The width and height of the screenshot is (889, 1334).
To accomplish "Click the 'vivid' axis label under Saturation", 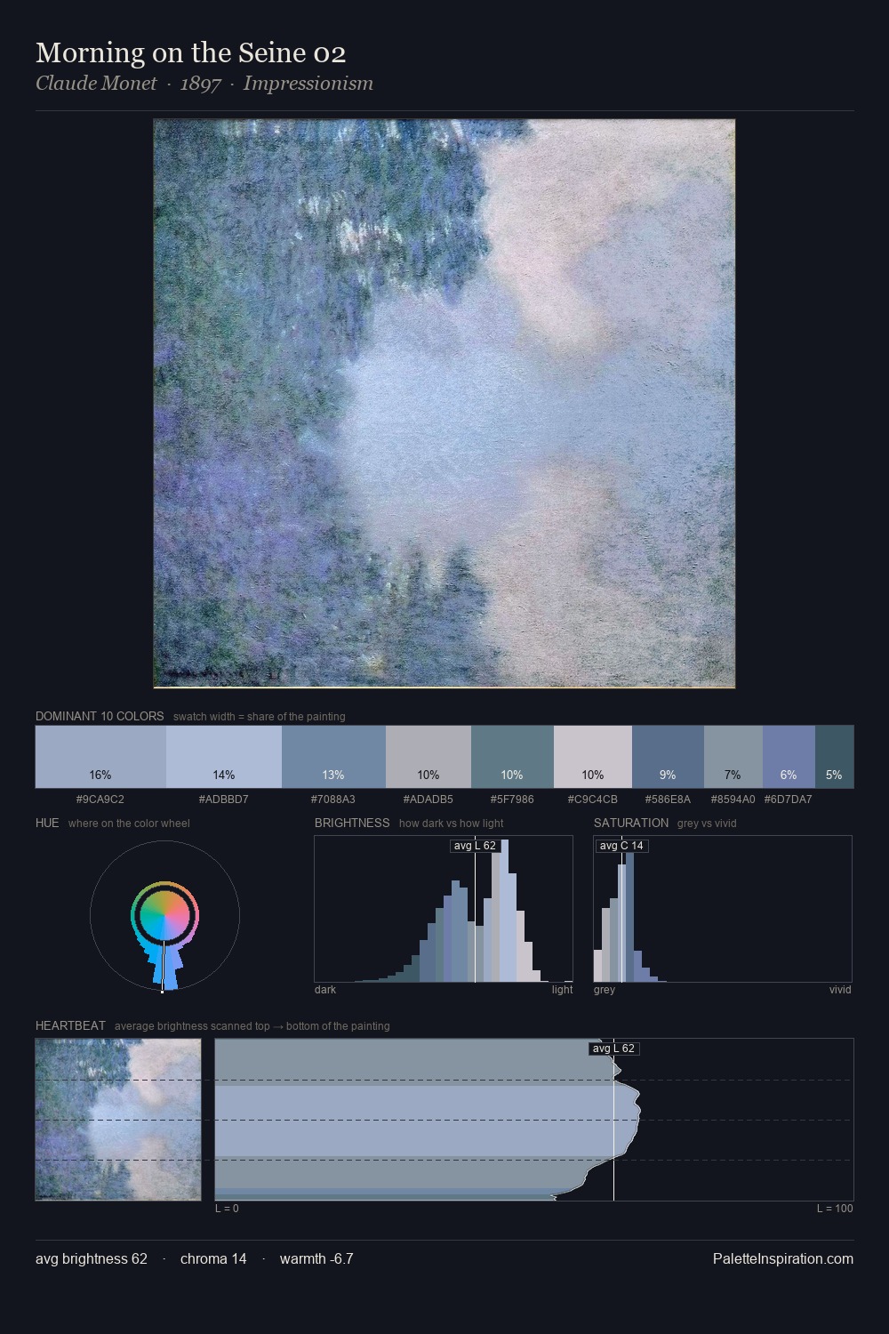I will (840, 990).
